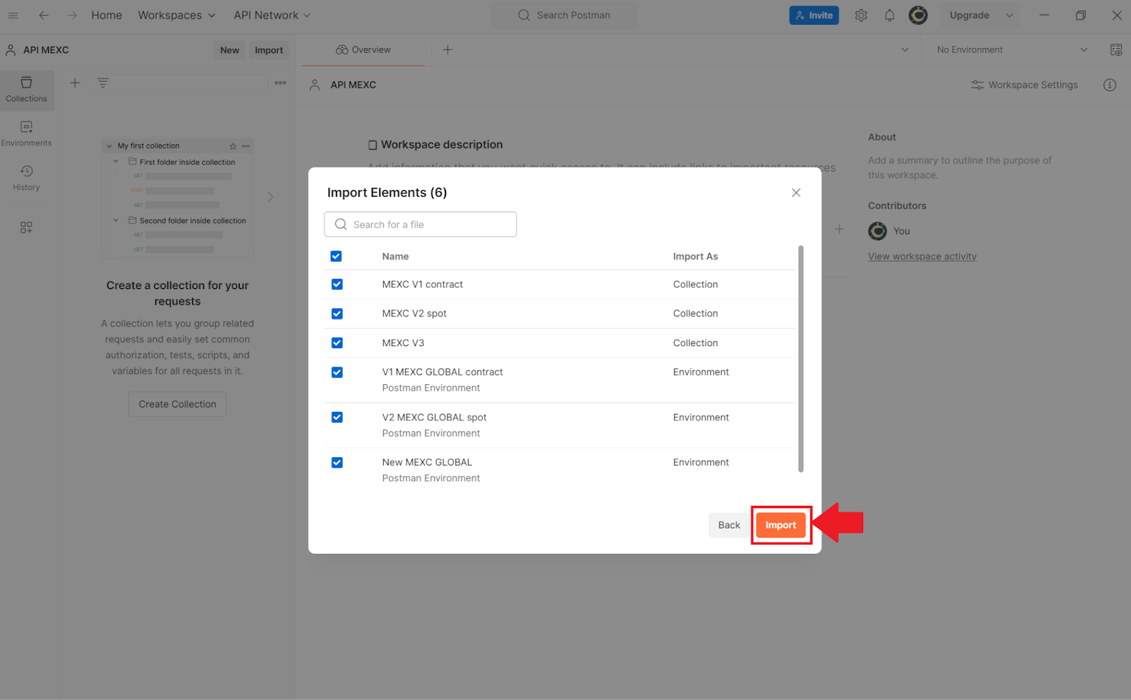1131x700 pixels.
Task: Switch to the Overview tab
Action: (363, 49)
